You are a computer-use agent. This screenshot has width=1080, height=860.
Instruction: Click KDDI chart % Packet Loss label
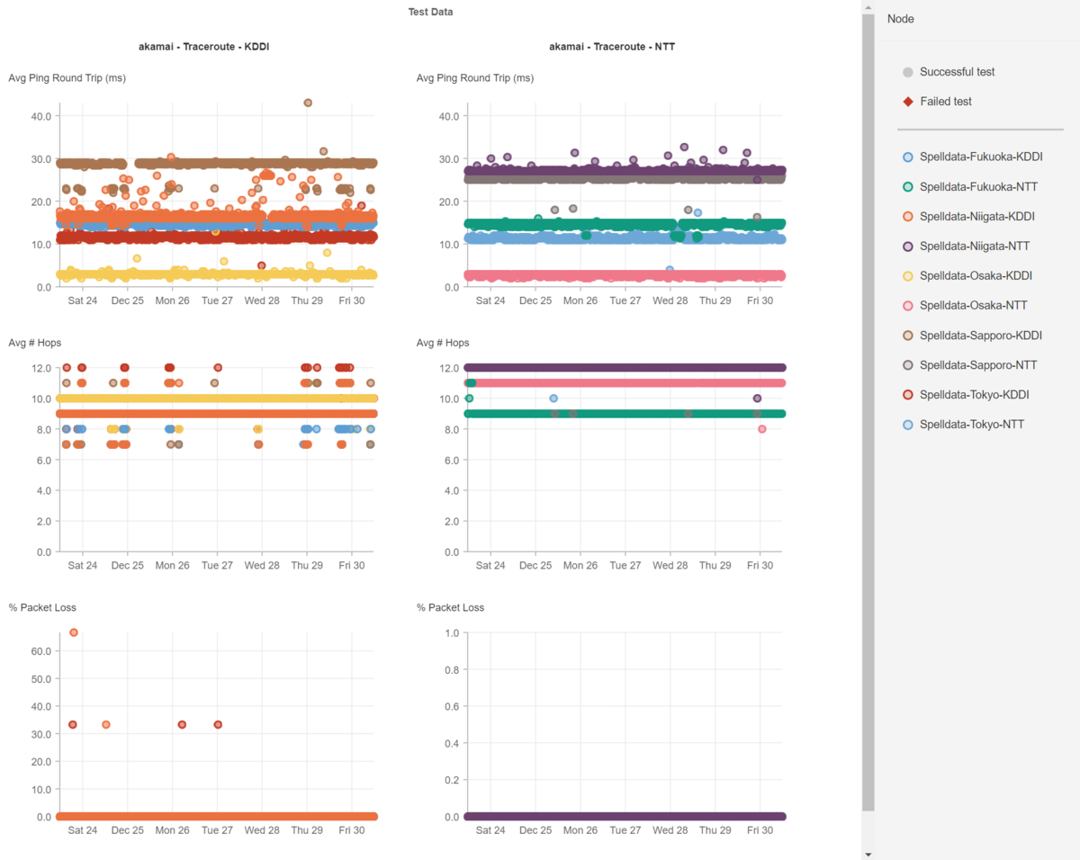point(42,607)
